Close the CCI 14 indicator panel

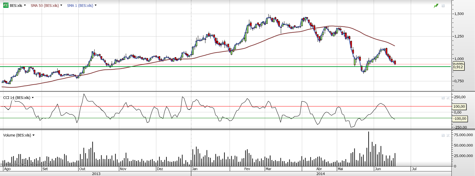(448, 98)
